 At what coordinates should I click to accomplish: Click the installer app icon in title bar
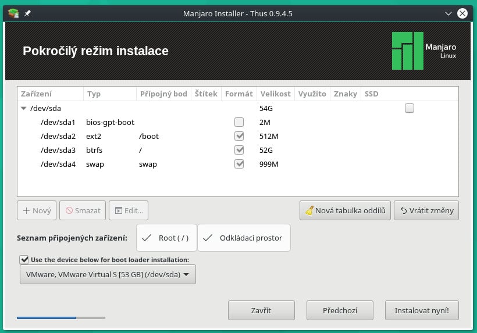tap(13, 13)
